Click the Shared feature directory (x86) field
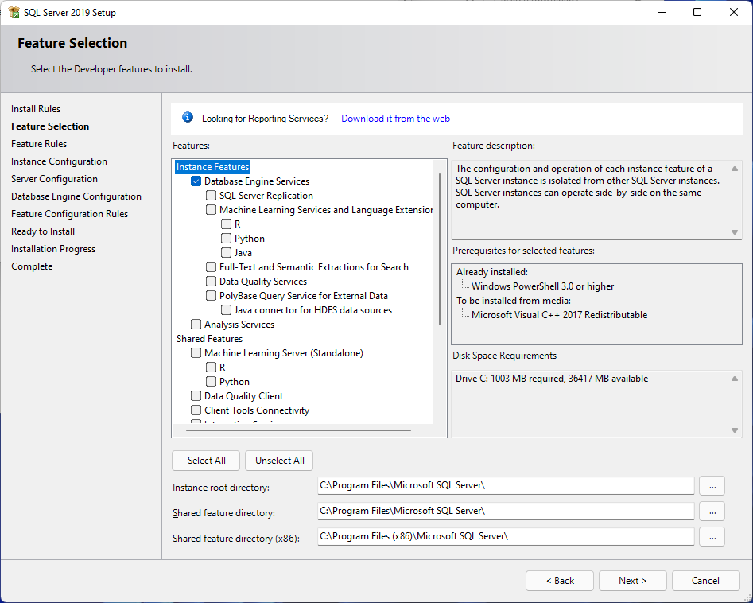Screen dimensions: 753x603 (x=506, y=537)
